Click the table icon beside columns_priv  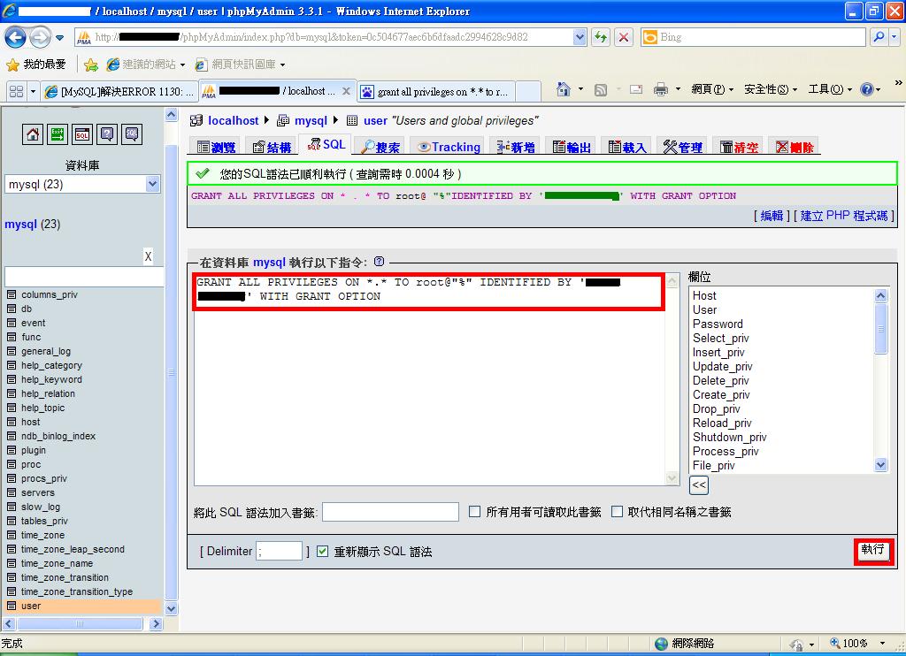point(11,294)
